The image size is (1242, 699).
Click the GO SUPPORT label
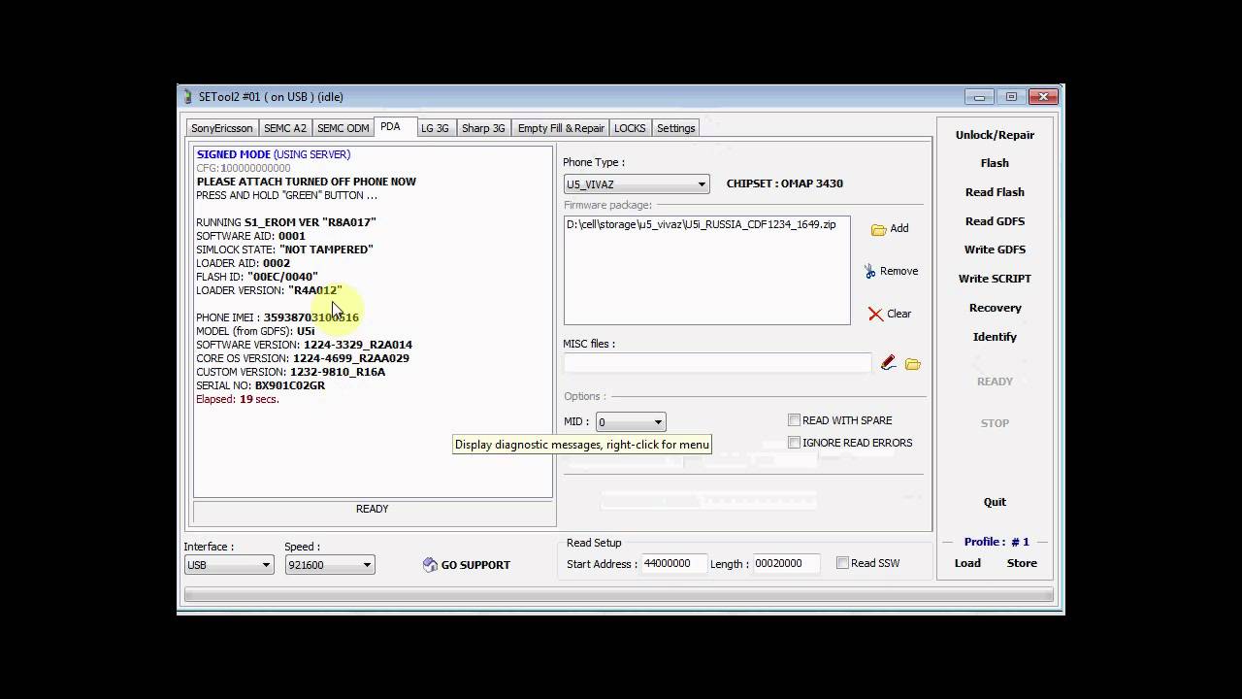[475, 565]
